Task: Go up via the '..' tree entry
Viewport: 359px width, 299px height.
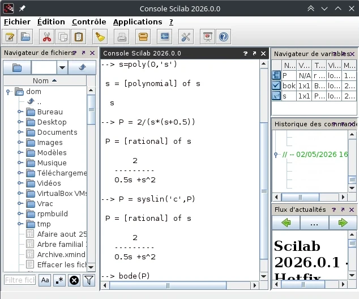Action: [39, 102]
